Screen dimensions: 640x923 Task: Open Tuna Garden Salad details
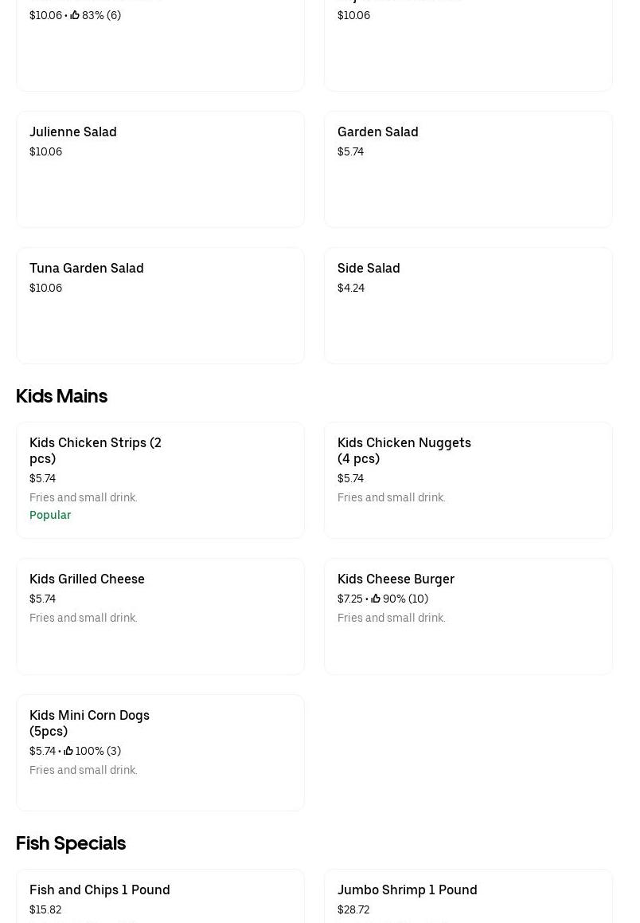click(x=160, y=305)
